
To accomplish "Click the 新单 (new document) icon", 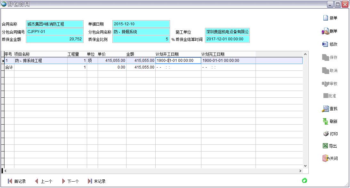I will 326,18.
